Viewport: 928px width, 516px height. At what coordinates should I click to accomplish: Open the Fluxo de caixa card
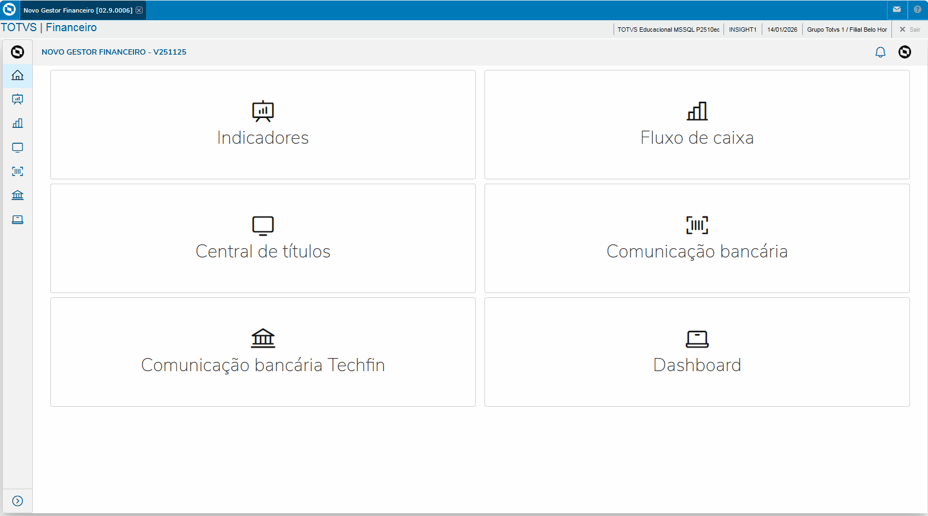click(x=697, y=125)
